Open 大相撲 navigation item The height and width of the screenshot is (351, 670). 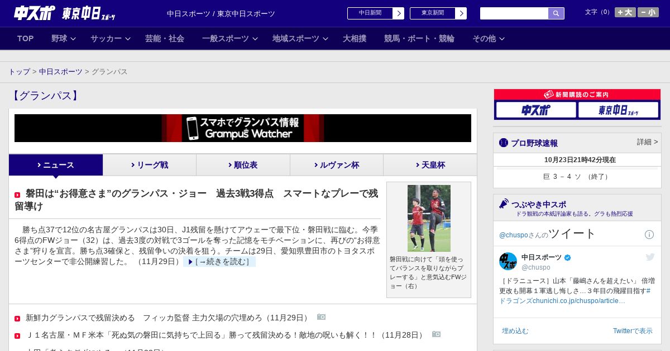(355, 38)
